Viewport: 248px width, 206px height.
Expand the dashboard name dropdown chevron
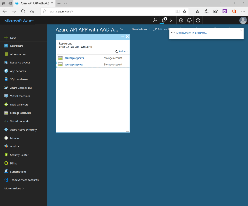[122, 29]
